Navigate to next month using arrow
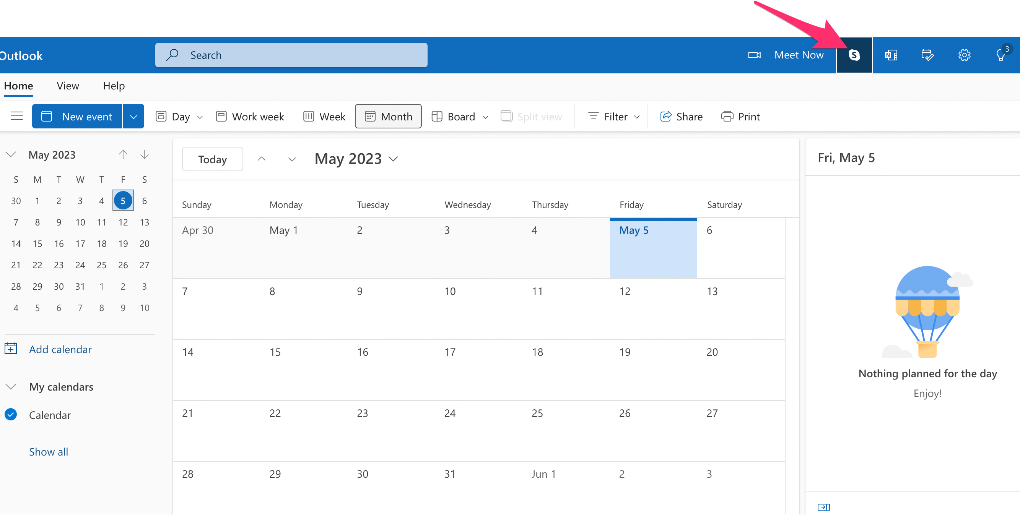1020x532 pixels. coord(291,159)
